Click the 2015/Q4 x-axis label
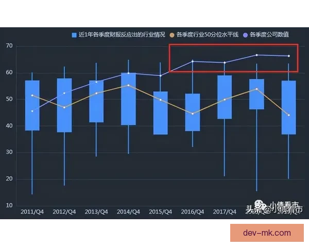309x247 pixels. [160, 211]
